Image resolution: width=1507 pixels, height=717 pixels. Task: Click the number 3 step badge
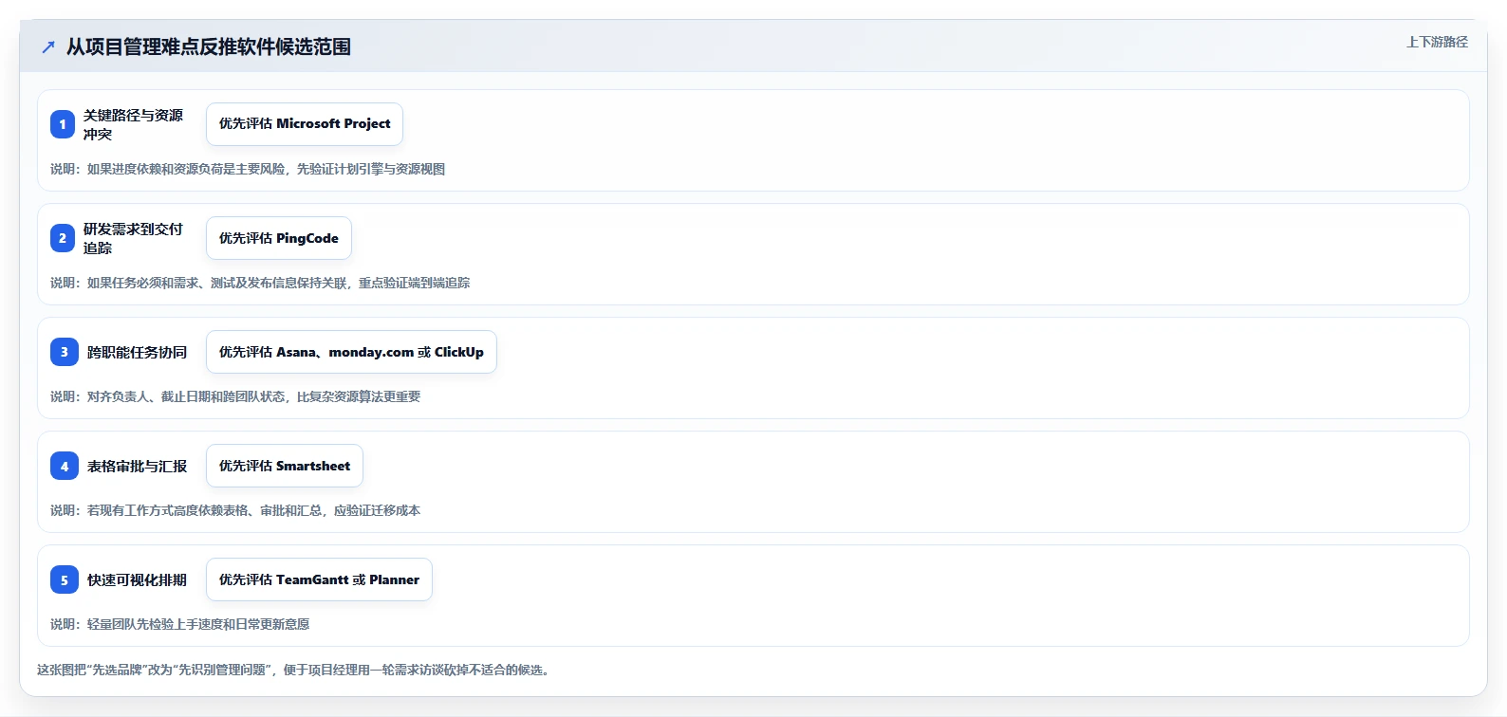(x=65, y=352)
